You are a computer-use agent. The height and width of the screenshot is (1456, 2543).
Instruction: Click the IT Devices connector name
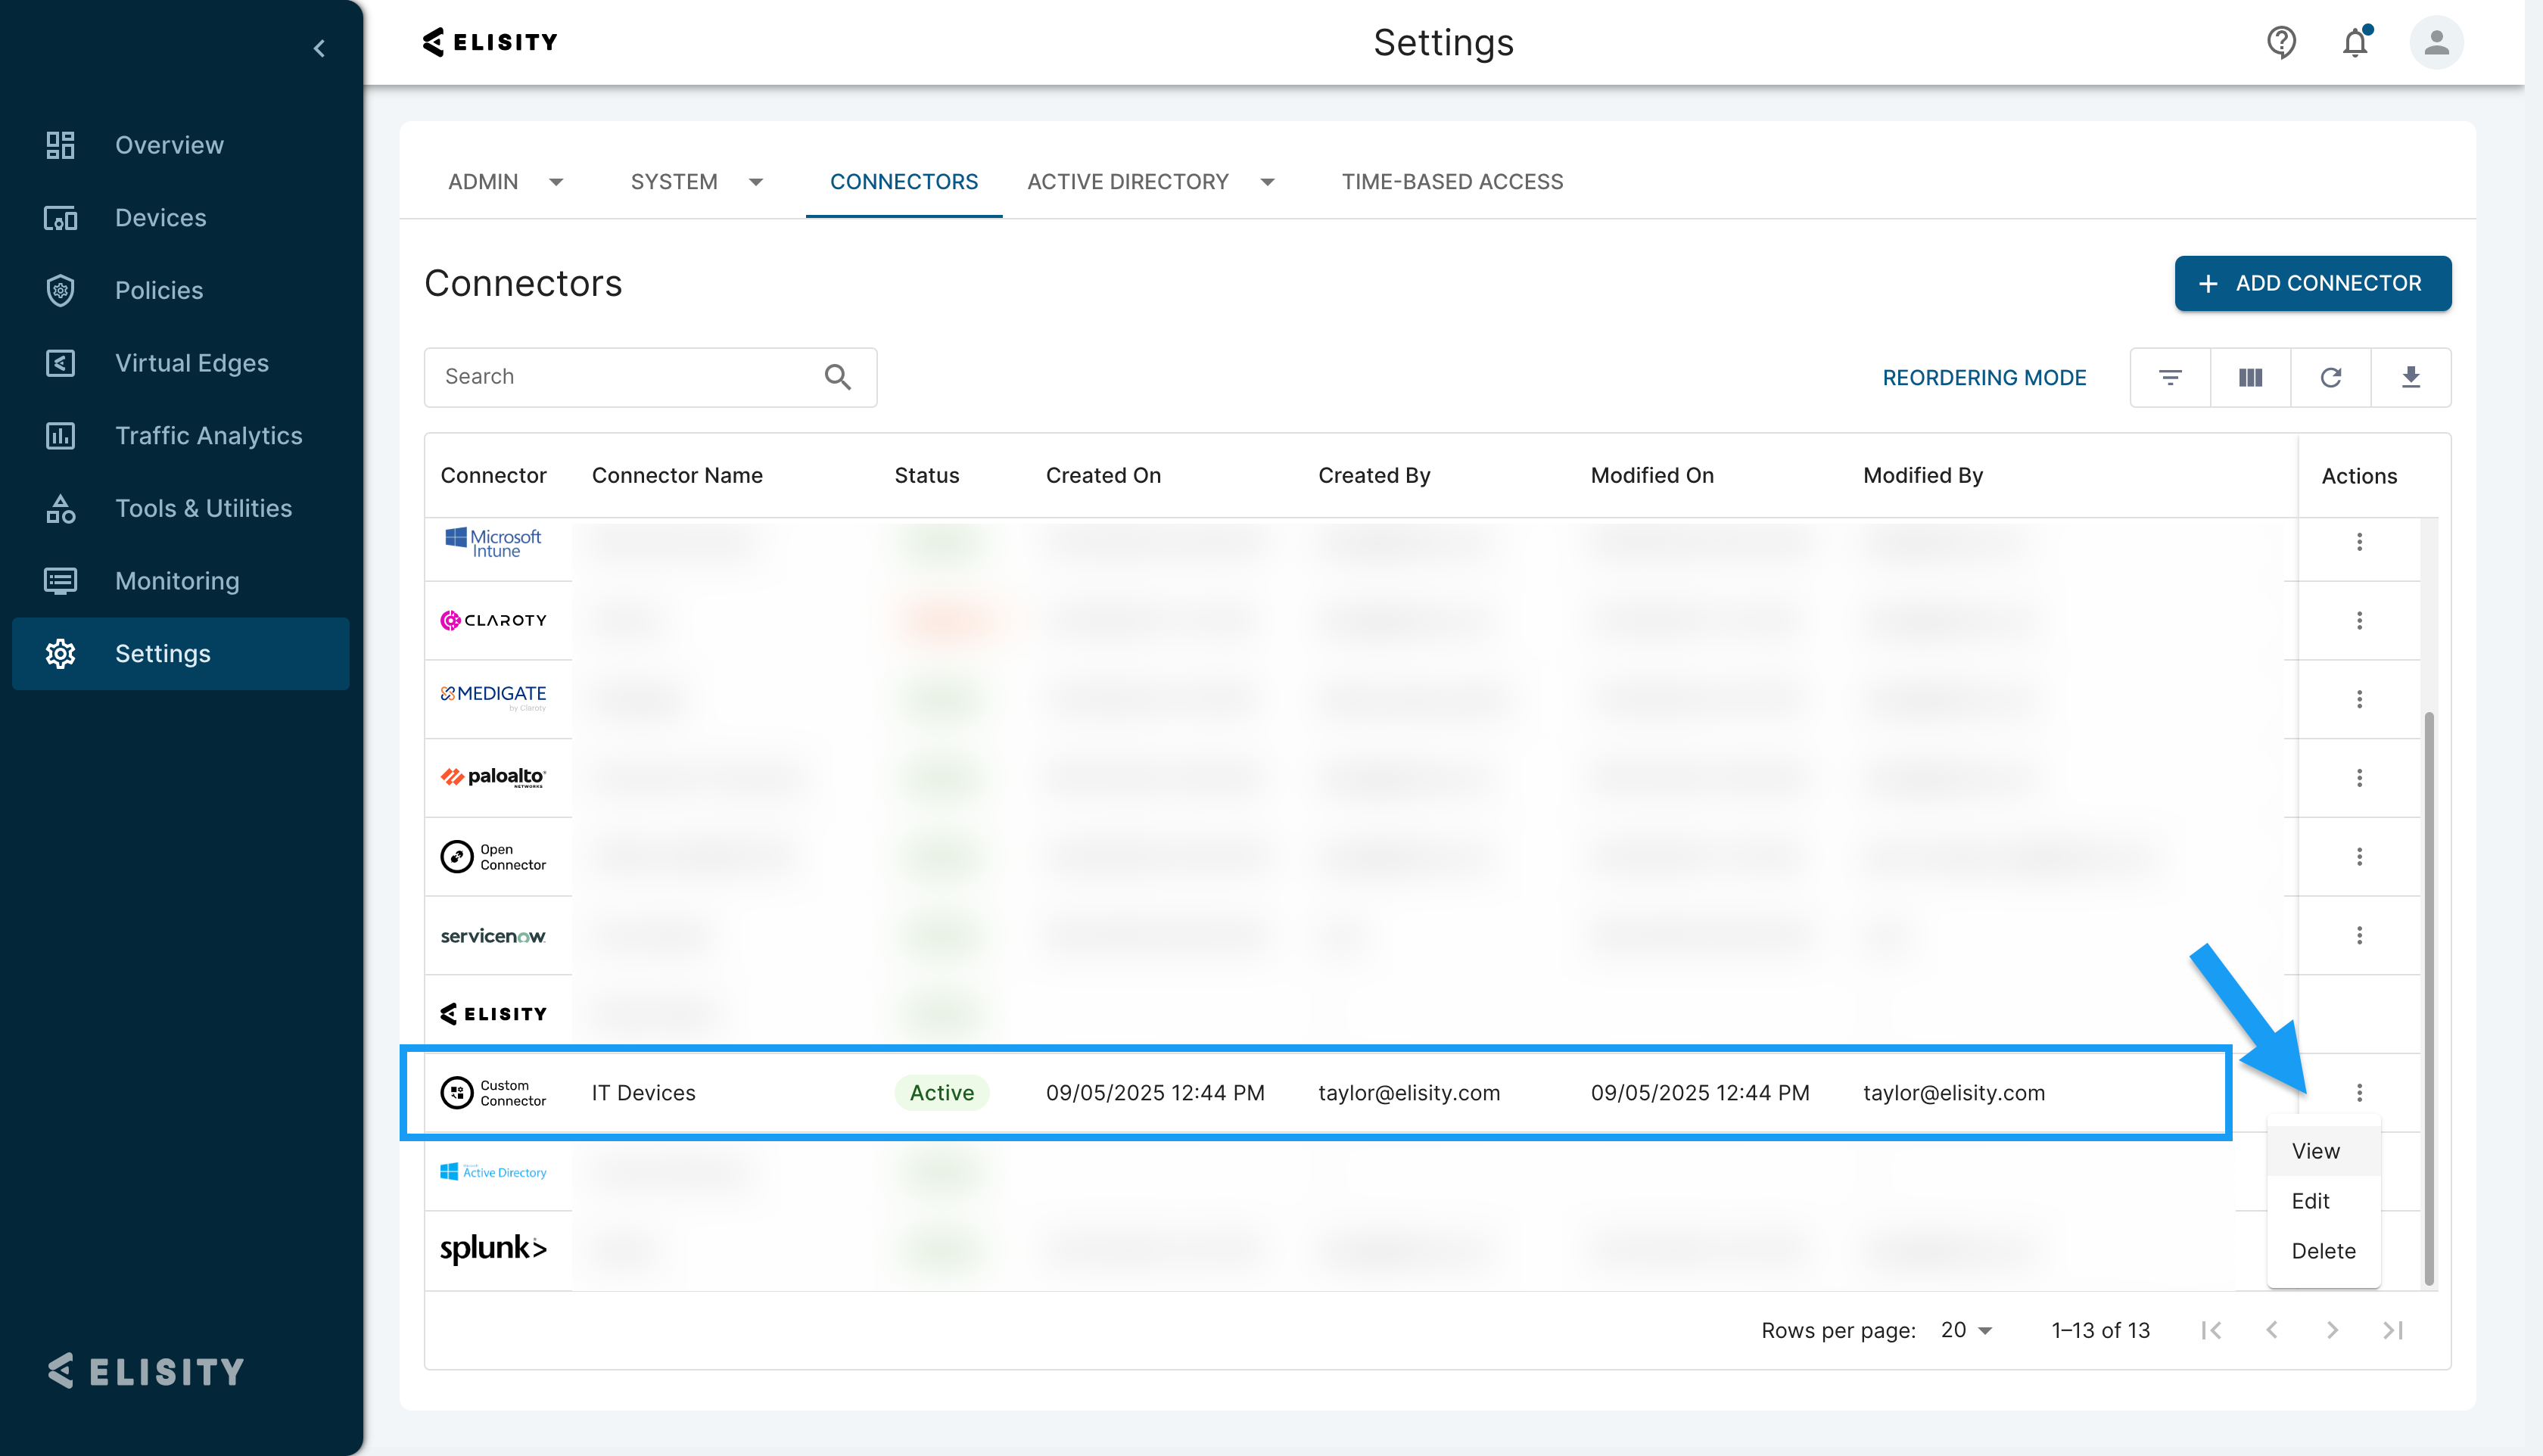tap(643, 1093)
